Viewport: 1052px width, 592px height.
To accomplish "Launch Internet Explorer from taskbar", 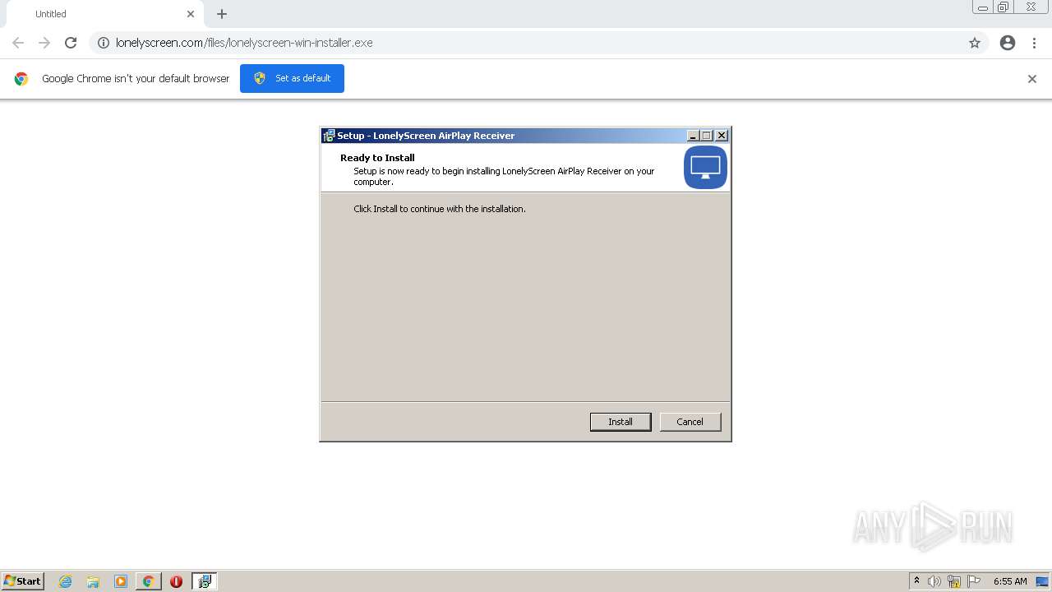I will tap(66, 581).
